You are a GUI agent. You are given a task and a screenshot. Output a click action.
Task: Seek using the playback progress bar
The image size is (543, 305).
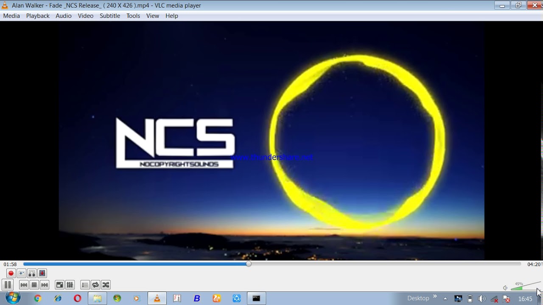pyautogui.click(x=272, y=264)
